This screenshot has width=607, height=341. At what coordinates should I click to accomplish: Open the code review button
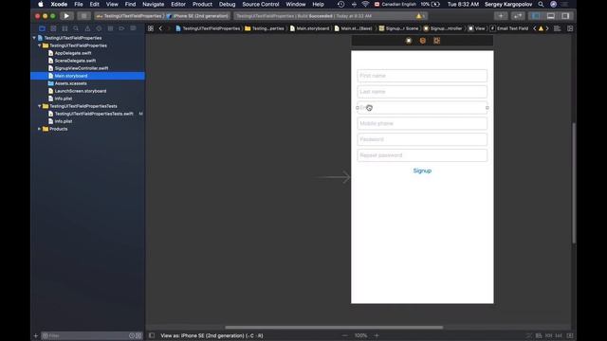[518, 16]
